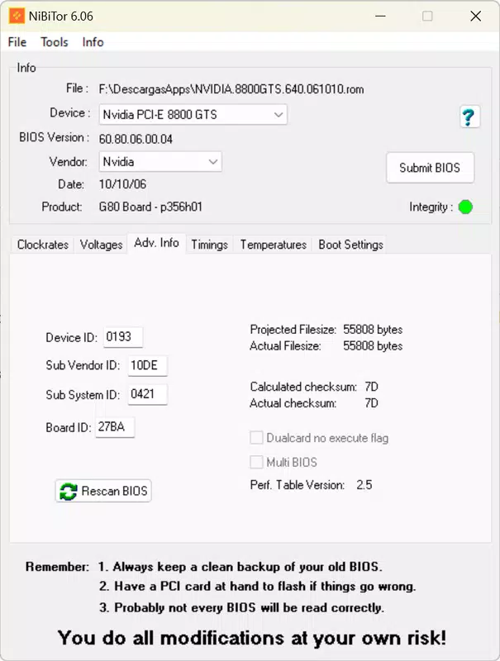Click the Sub Vendor ID field 10DE
The image size is (500, 661).
[x=148, y=365]
